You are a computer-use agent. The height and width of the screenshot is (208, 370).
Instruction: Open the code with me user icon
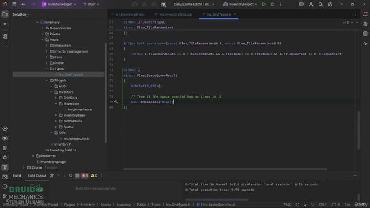point(311,4)
